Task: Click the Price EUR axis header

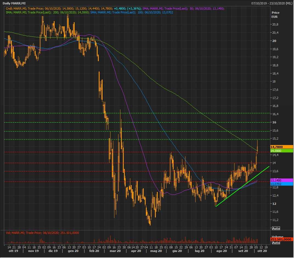Action: pyautogui.click(x=275, y=15)
